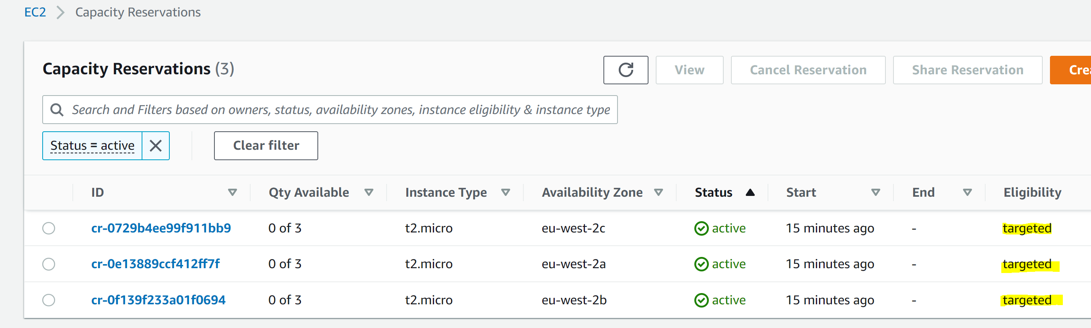This screenshot has height=328, width=1091.
Task: Select radio for cr-0729b4ee99f911bb9
Action: point(49,228)
